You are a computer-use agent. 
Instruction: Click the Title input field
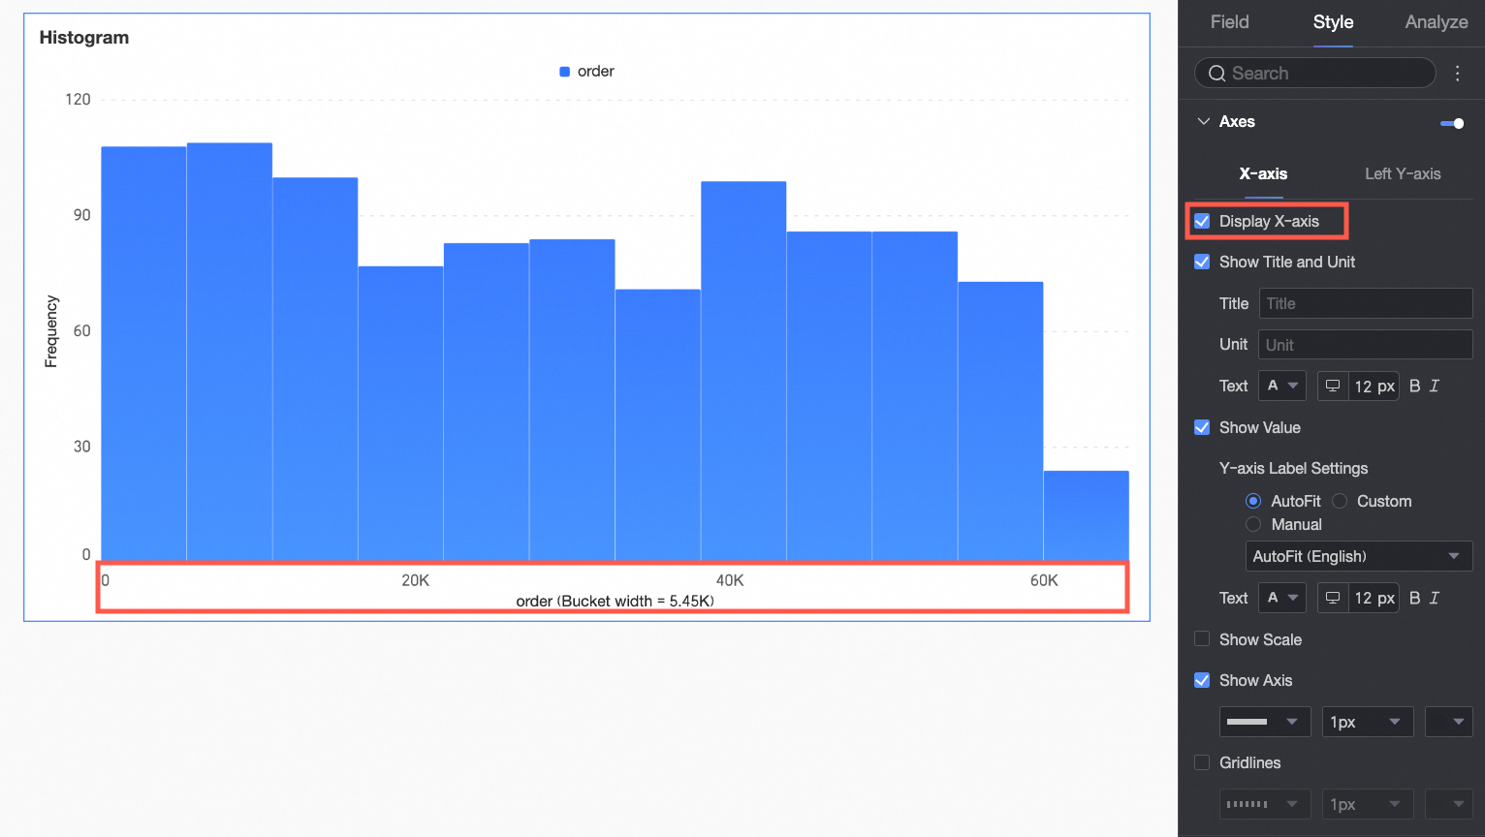click(x=1366, y=303)
